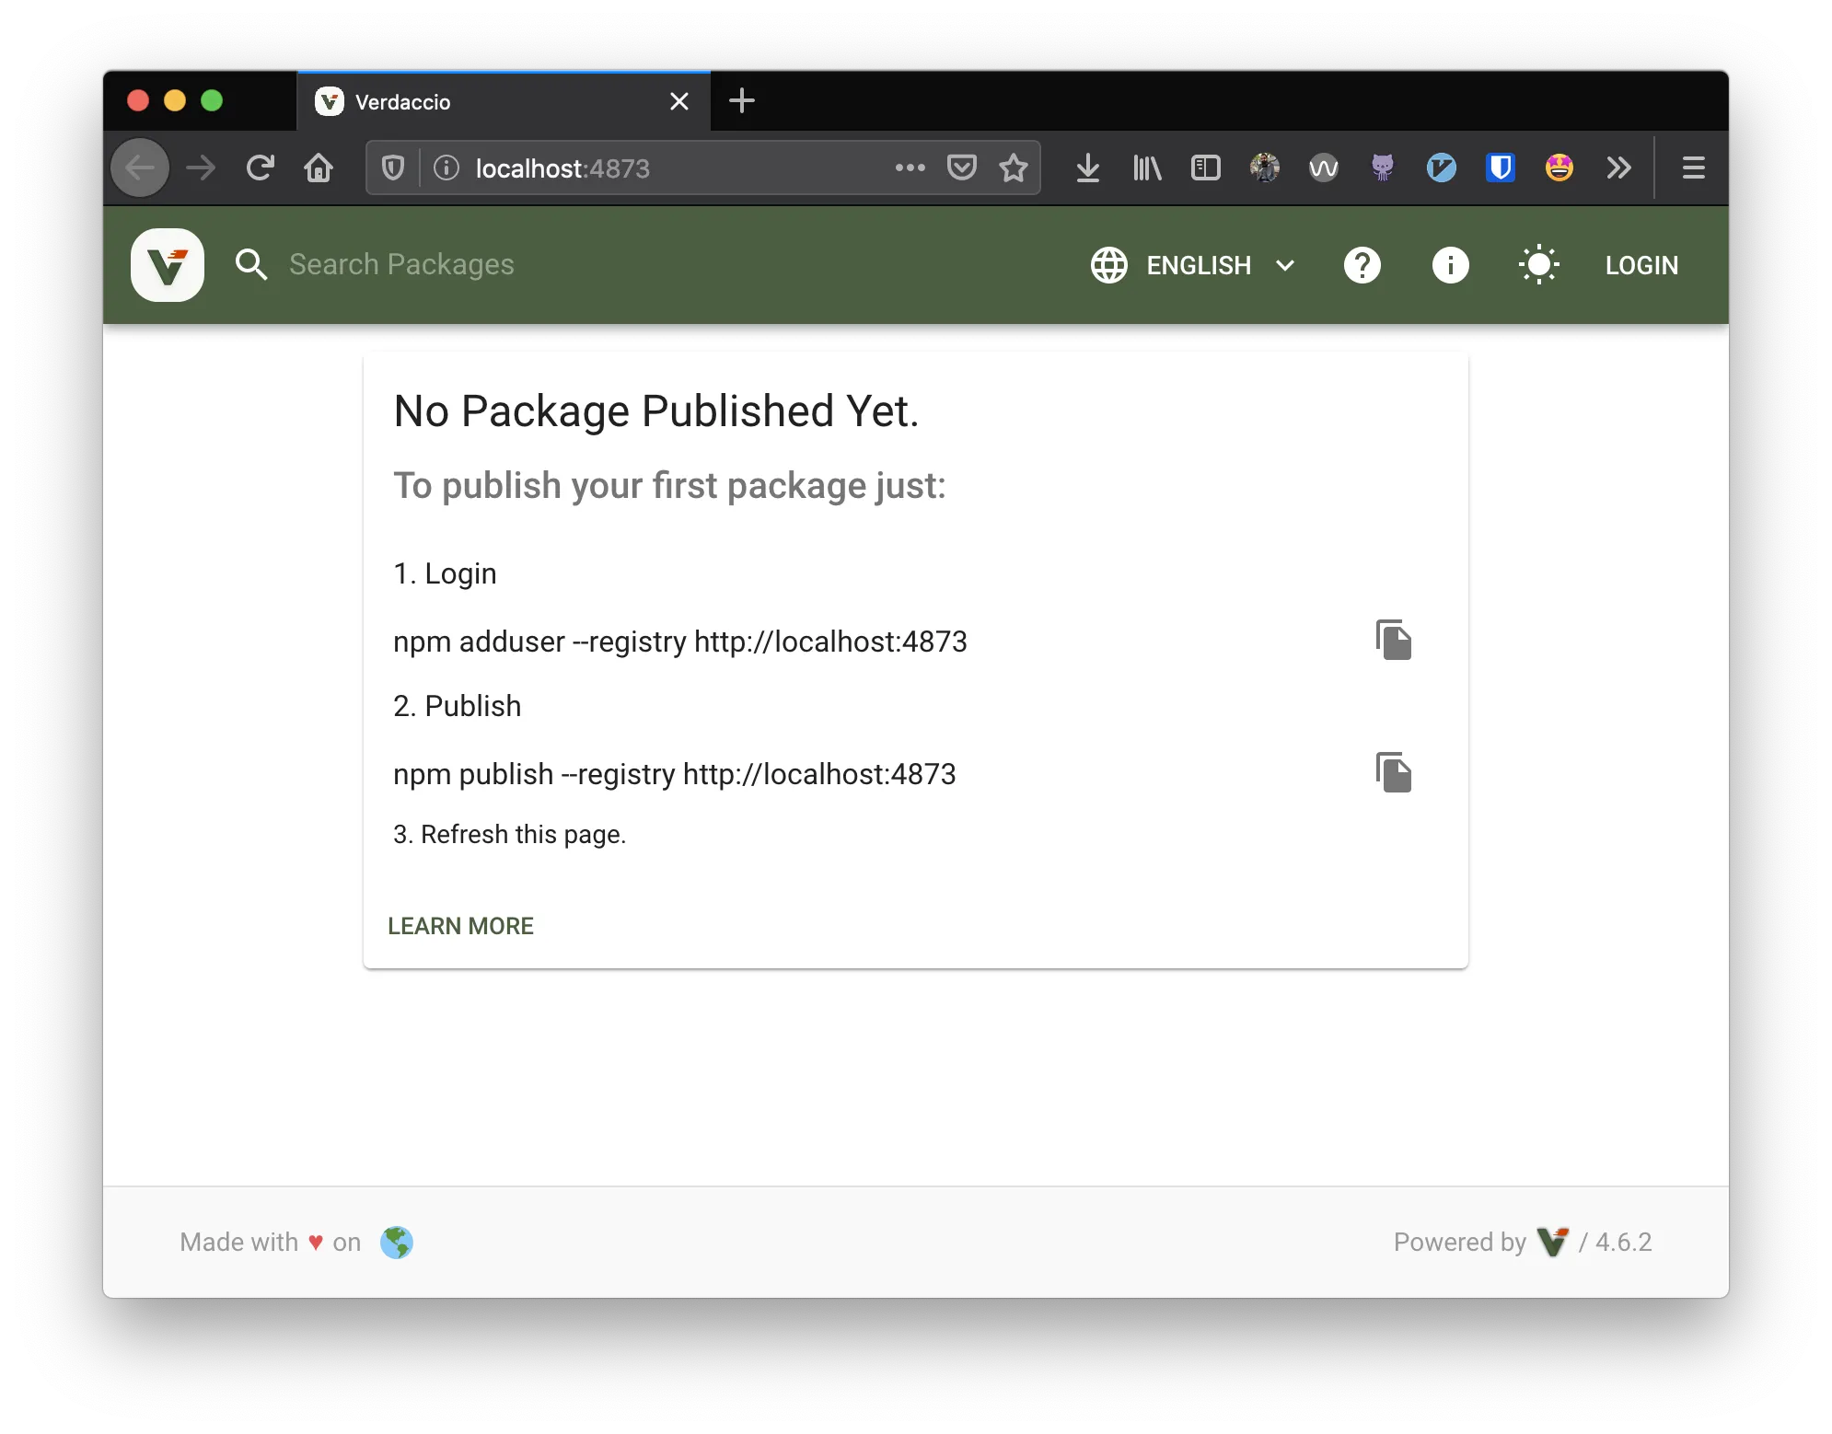The height and width of the screenshot is (1434, 1832).
Task: Open the library icon
Action: pyautogui.click(x=1147, y=168)
